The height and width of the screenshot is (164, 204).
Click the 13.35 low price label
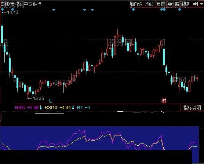click(39, 98)
